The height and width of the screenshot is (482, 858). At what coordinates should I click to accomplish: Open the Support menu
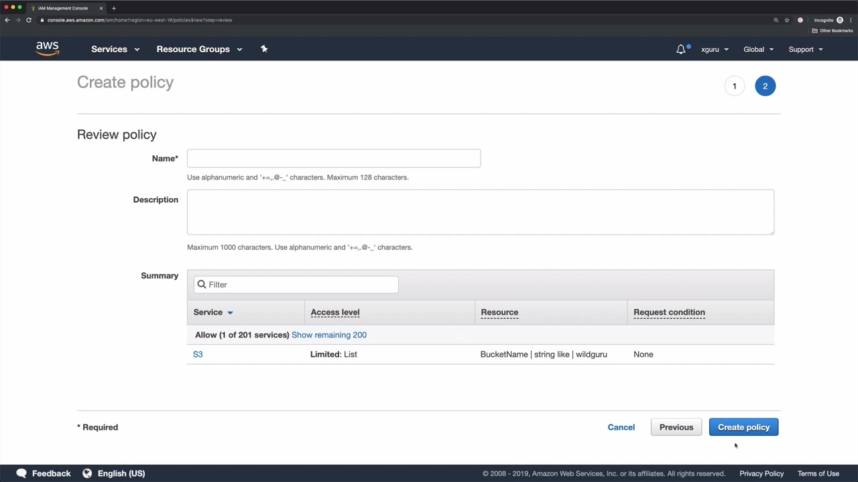[805, 49]
